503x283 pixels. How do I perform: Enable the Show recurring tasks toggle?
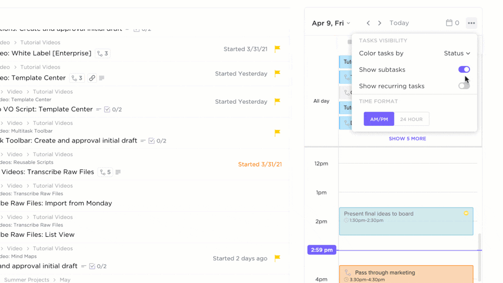pos(464,86)
